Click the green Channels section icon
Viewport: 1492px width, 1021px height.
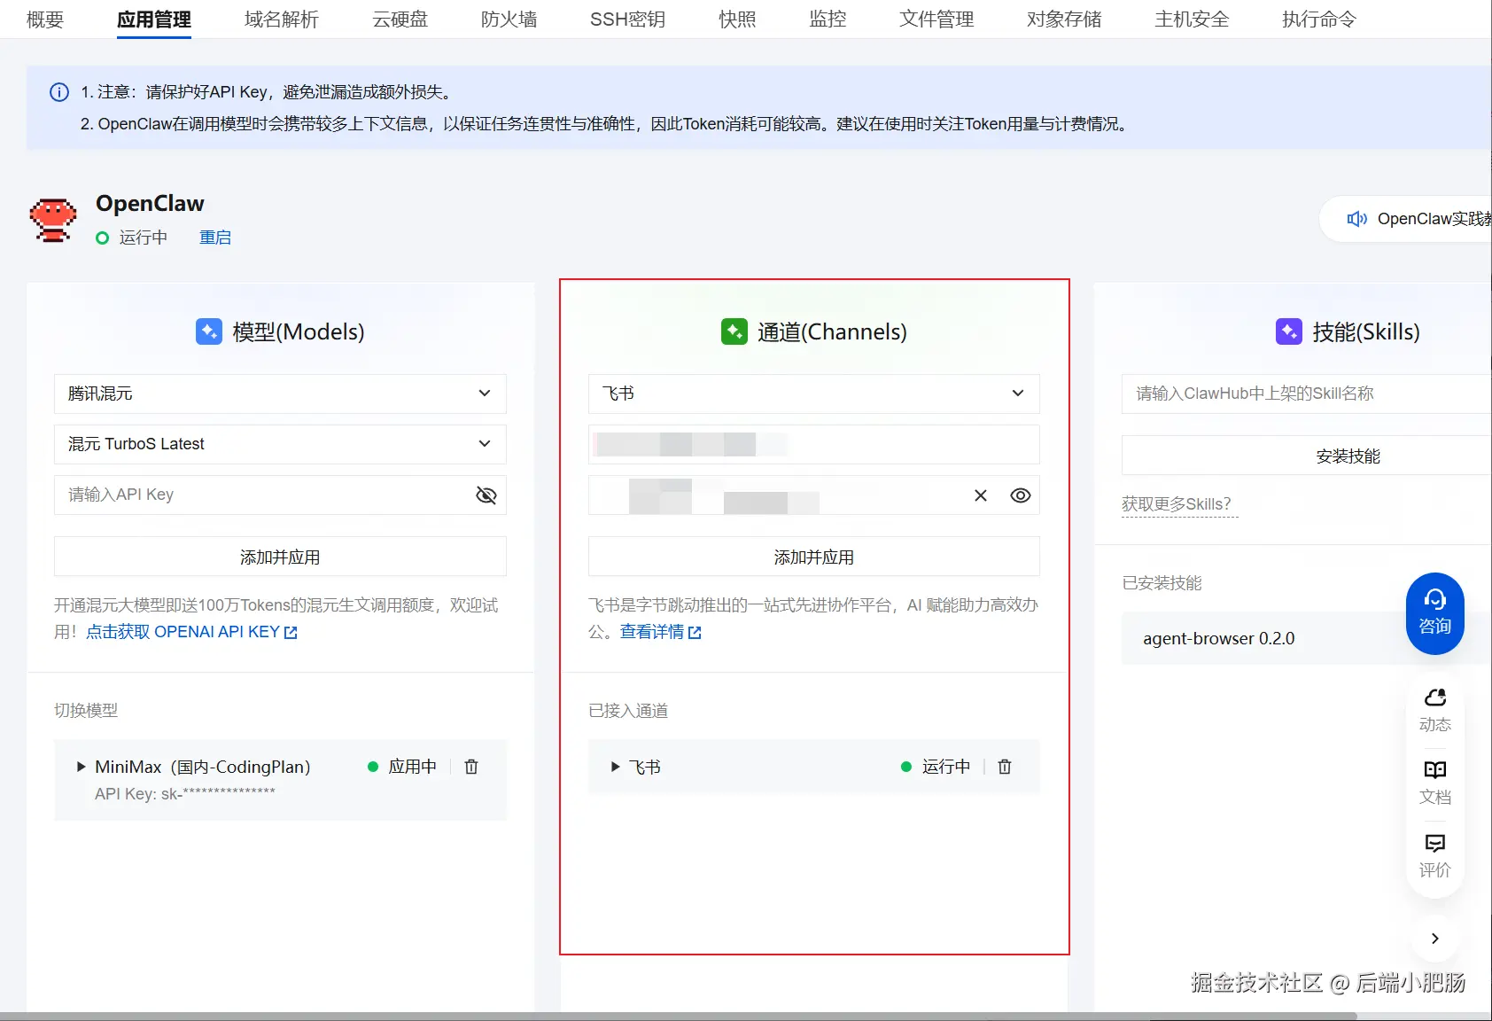[734, 331]
